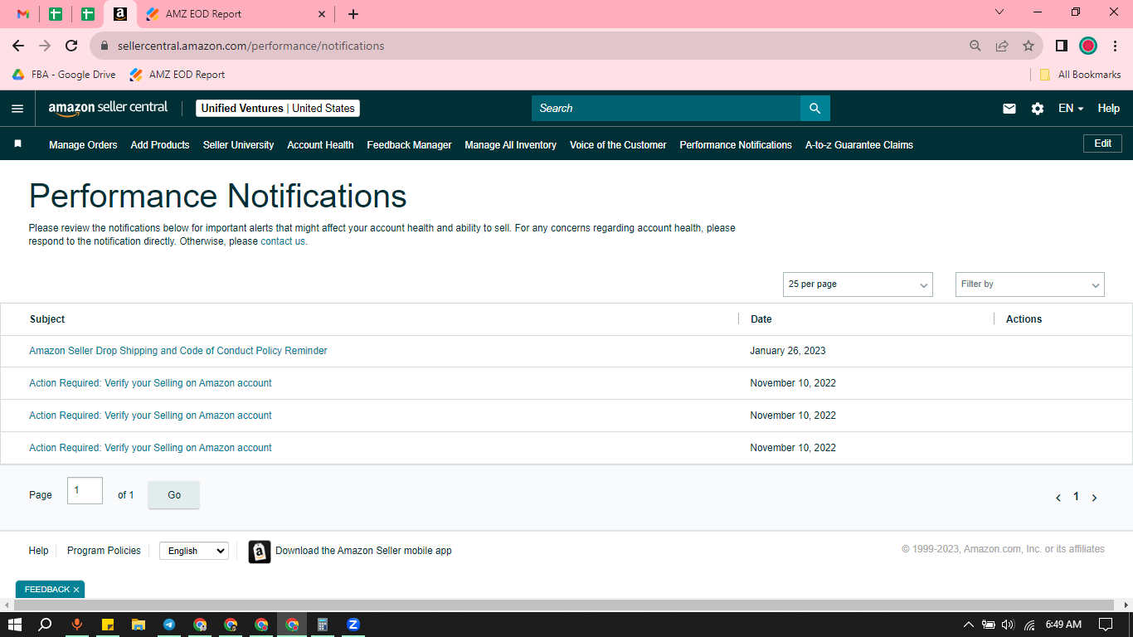The width and height of the screenshot is (1133, 637).
Task: Follow the contact us link
Action: [x=283, y=241]
